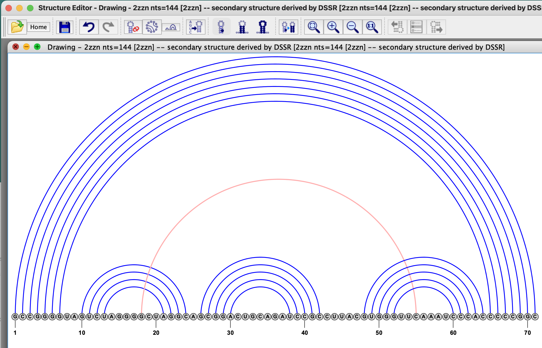The image size is (542, 348).
Task: Maximize the Drawing sub-window with its green button
Action: (37, 47)
